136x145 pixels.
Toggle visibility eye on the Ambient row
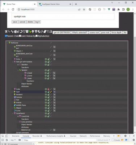click(x=46, y=95)
